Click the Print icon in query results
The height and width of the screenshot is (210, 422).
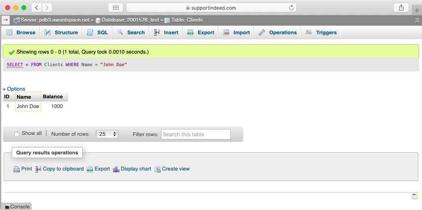pyautogui.click(x=17, y=169)
